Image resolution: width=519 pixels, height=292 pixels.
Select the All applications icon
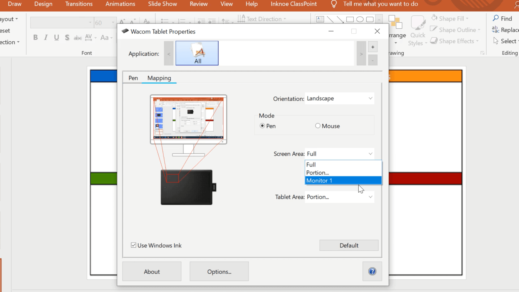point(197,53)
